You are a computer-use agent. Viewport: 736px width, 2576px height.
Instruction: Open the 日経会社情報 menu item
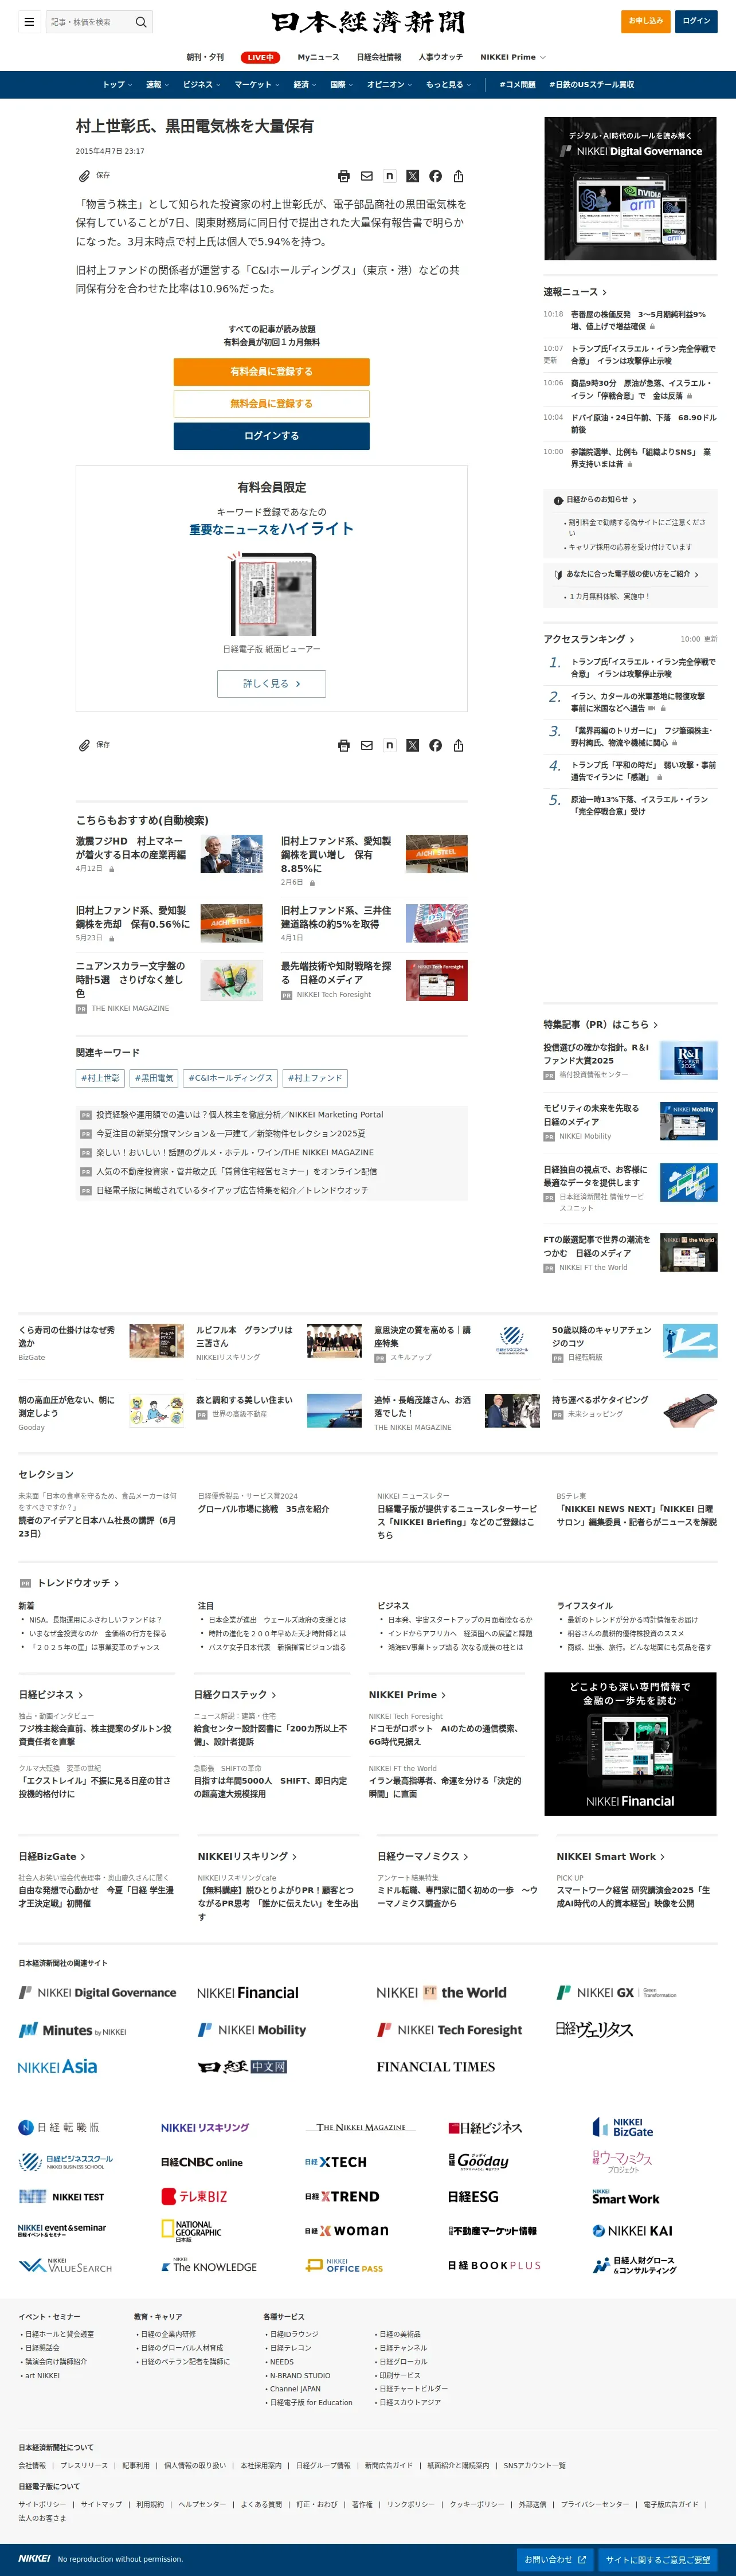click(x=379, y=57)
